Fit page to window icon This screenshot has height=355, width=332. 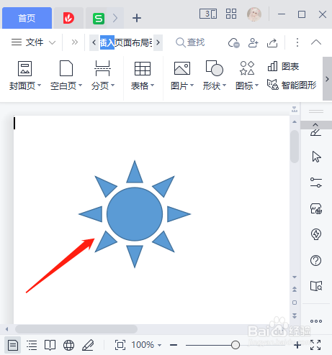pos(120,345)
